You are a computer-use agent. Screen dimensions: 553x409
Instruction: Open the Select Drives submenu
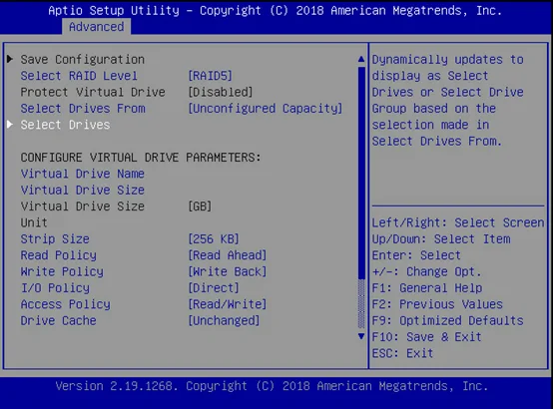(65, 125)
